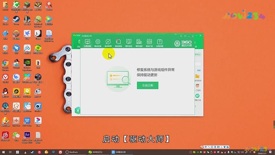Screen dimensions: 275x155
Task: Click the Vivaldi icon on the taskbar
Action: (x=60, y=152)
